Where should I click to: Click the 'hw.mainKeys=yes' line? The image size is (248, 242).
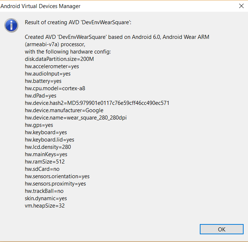click(46, 154)
